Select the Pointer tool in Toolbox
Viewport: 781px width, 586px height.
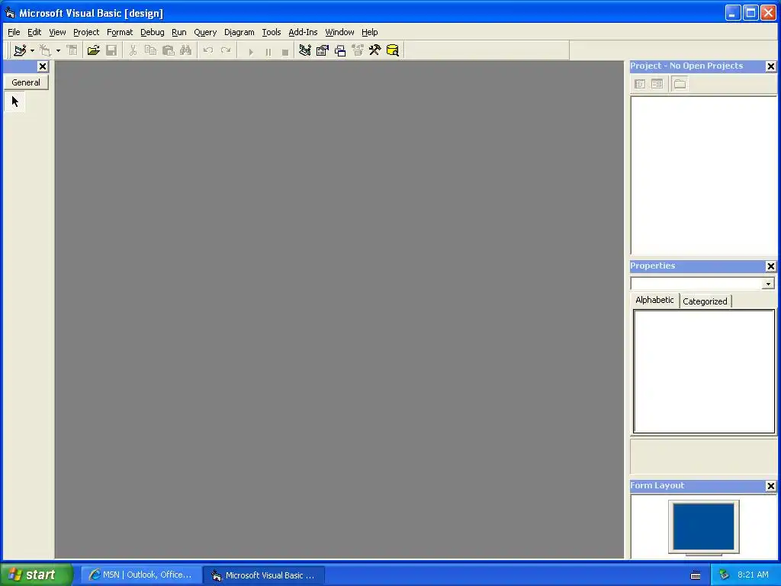point(15,102)
